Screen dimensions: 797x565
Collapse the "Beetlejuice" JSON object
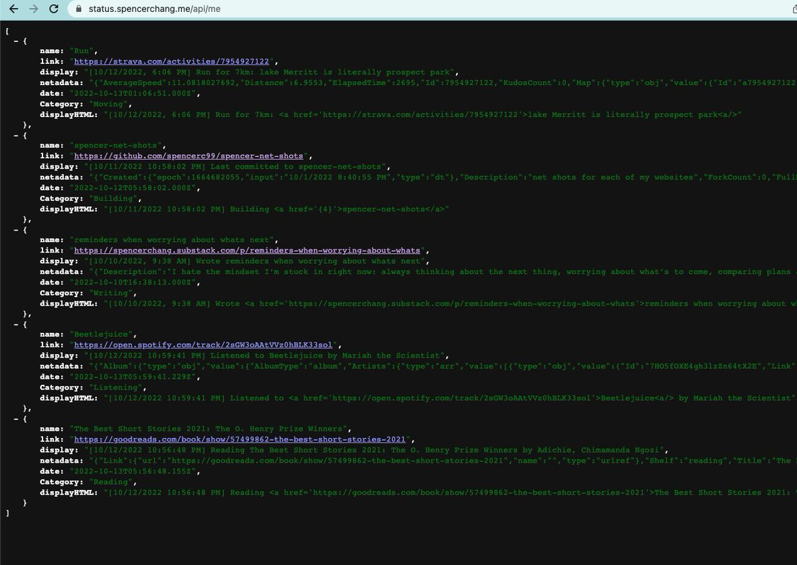pos(16,323)
